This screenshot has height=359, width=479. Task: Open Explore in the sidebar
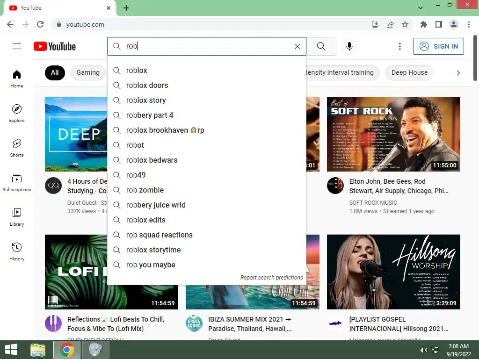pyautogui.click(x=17, y=113)
